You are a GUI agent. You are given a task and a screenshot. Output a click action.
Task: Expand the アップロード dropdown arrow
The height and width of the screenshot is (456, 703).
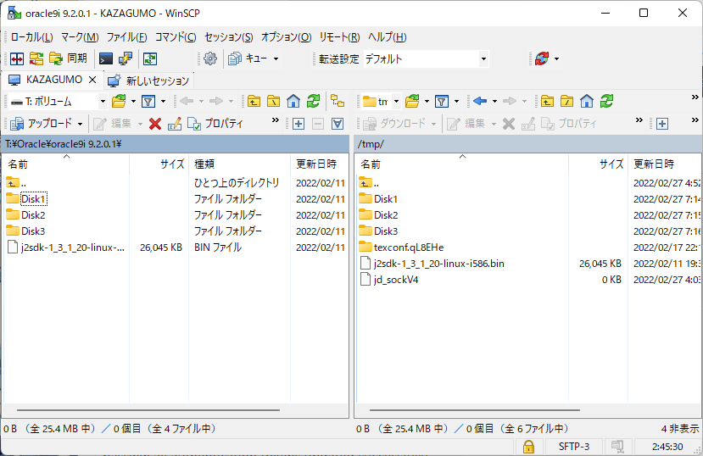coord(80,124)
